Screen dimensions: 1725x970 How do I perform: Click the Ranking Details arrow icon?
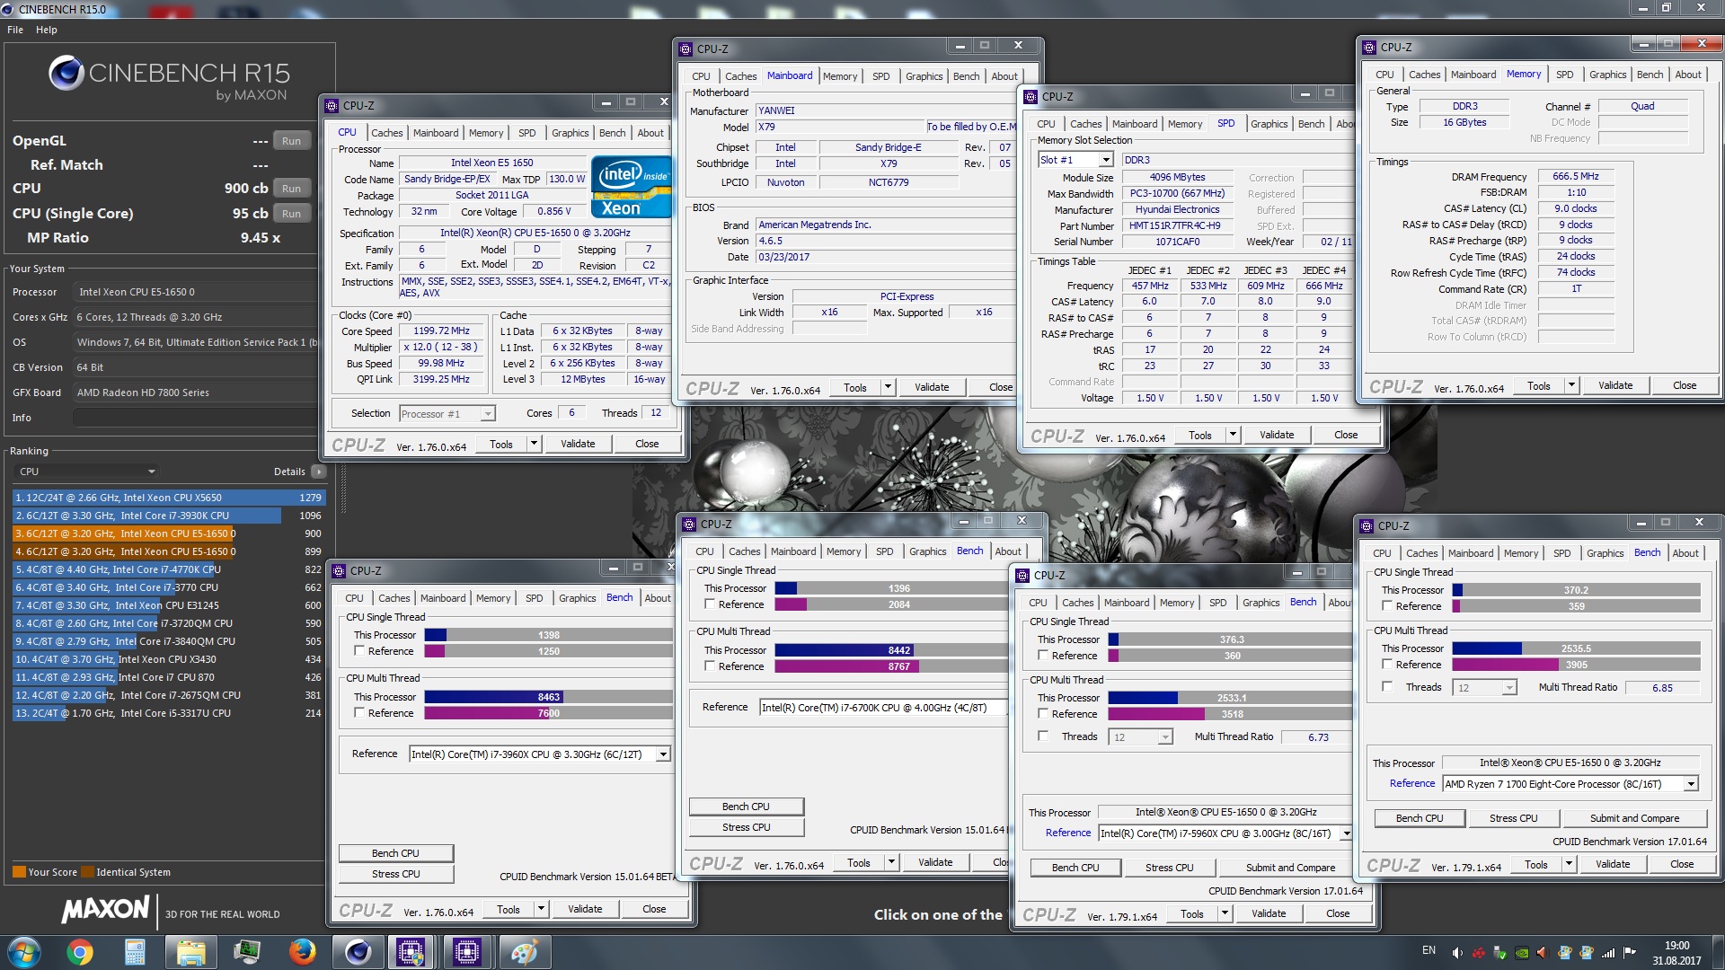[319, 472]
